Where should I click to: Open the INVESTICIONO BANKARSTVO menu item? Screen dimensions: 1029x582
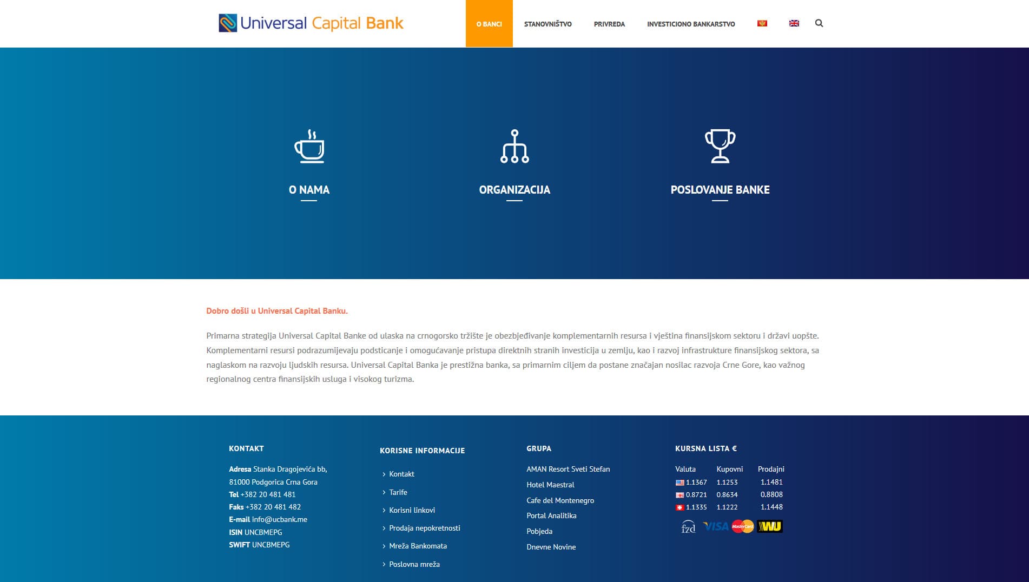(691, 24)
